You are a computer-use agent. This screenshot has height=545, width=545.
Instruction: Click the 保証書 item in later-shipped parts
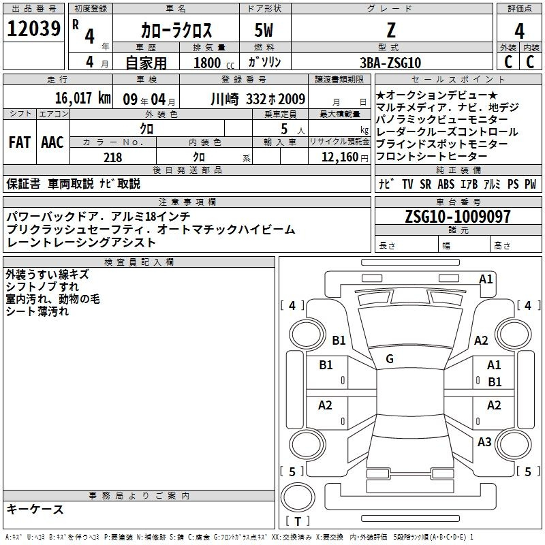[23, 183]
